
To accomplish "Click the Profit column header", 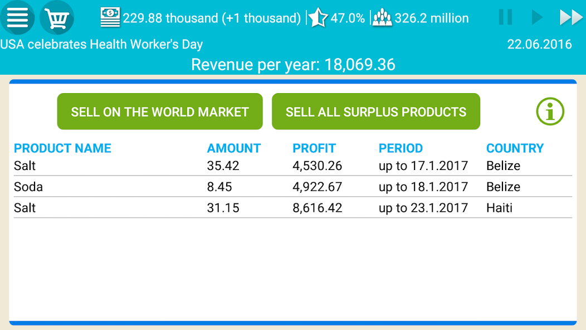I will click(314, 148).
